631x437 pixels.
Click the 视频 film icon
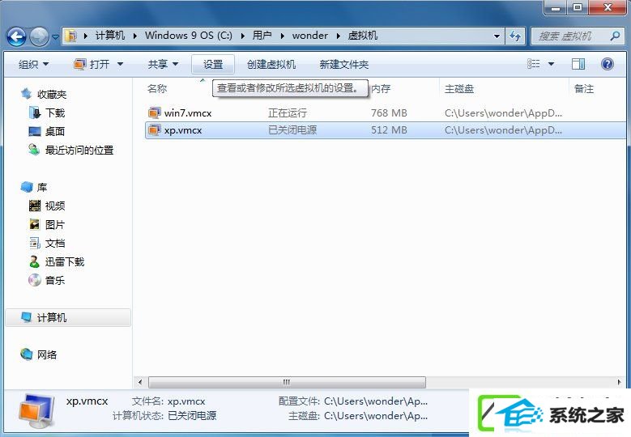35,206
